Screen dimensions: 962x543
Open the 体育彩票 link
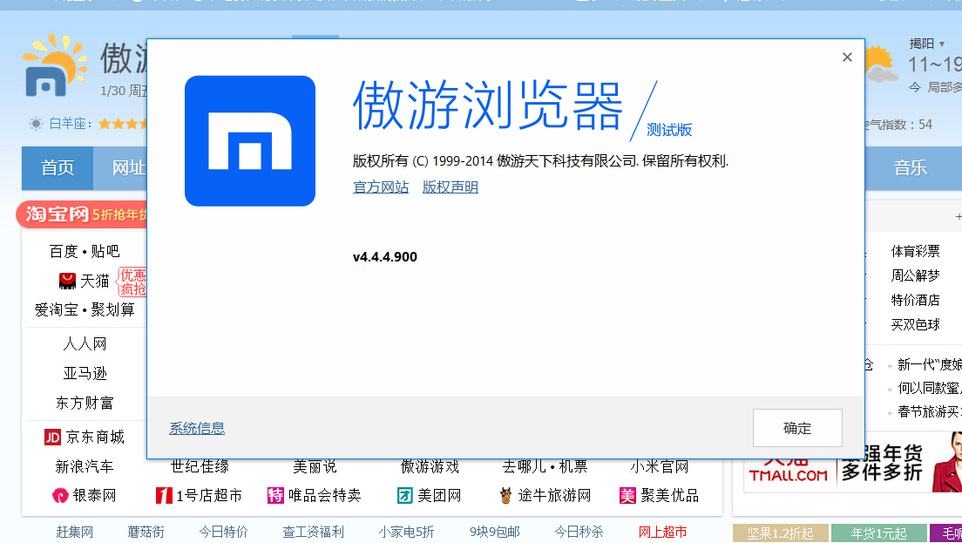tap(915, 251)
